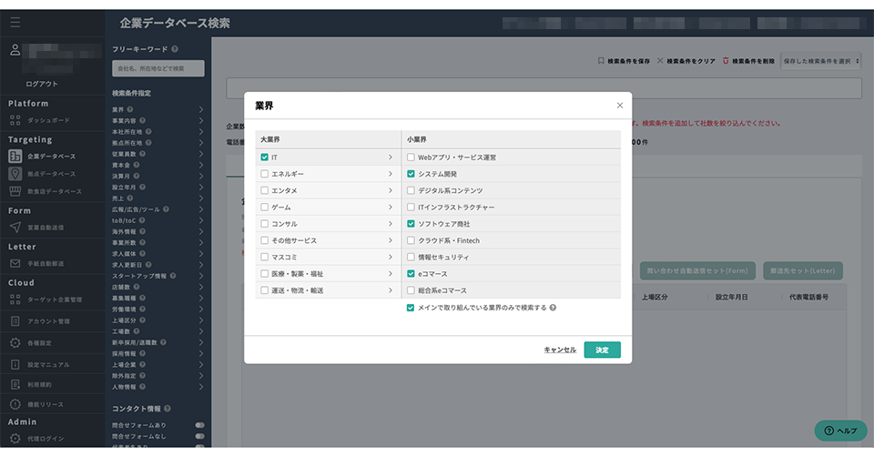874x457 pixels.
Task: Open the ダッシュボード sidebar icon
Action: click(x=15, y=119)
